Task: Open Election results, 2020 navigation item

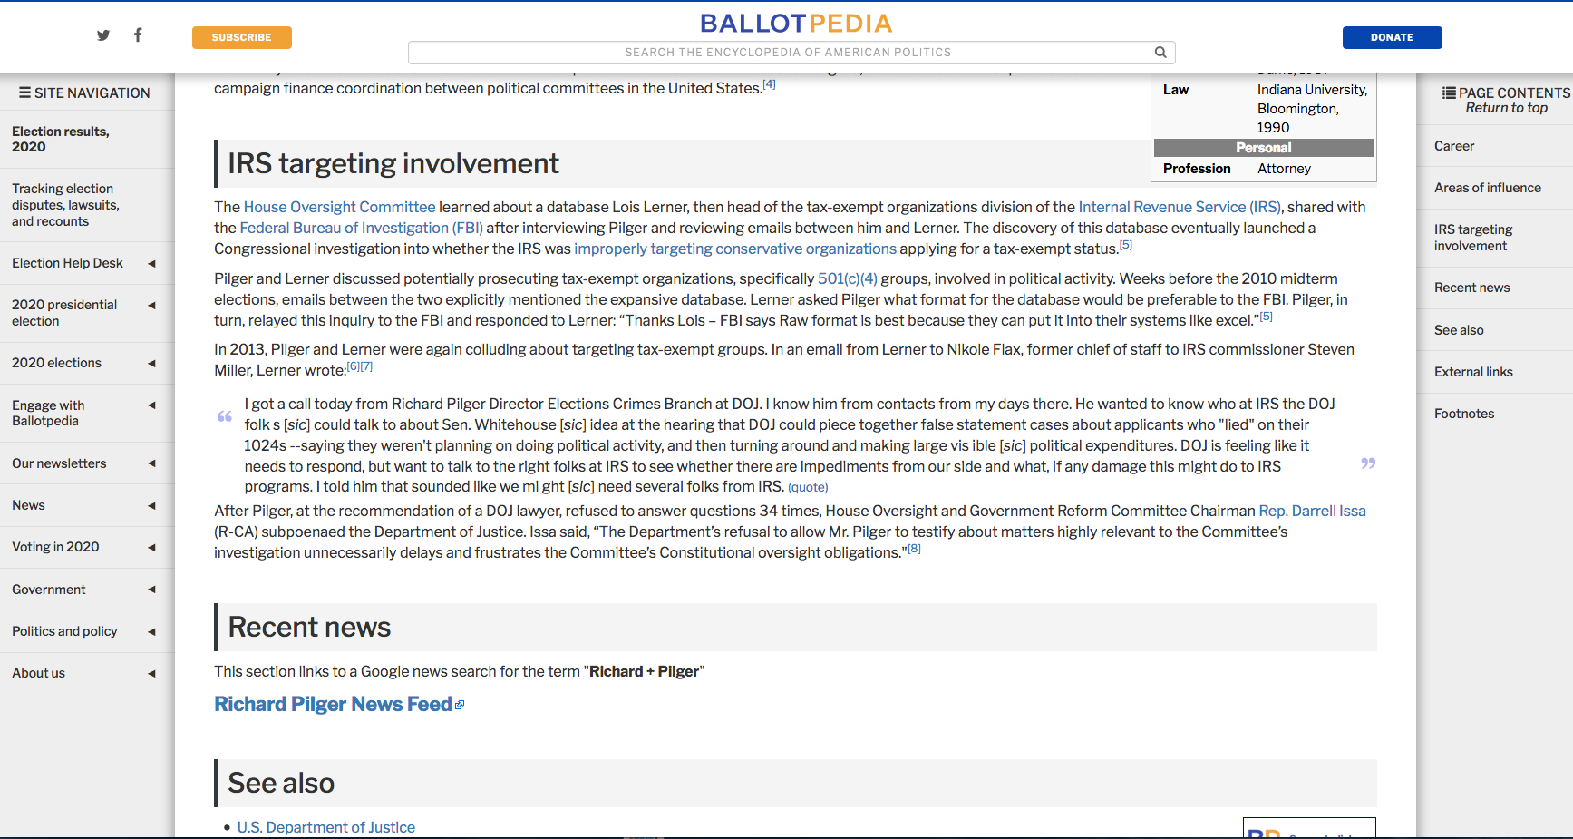Action: (61, 139)
